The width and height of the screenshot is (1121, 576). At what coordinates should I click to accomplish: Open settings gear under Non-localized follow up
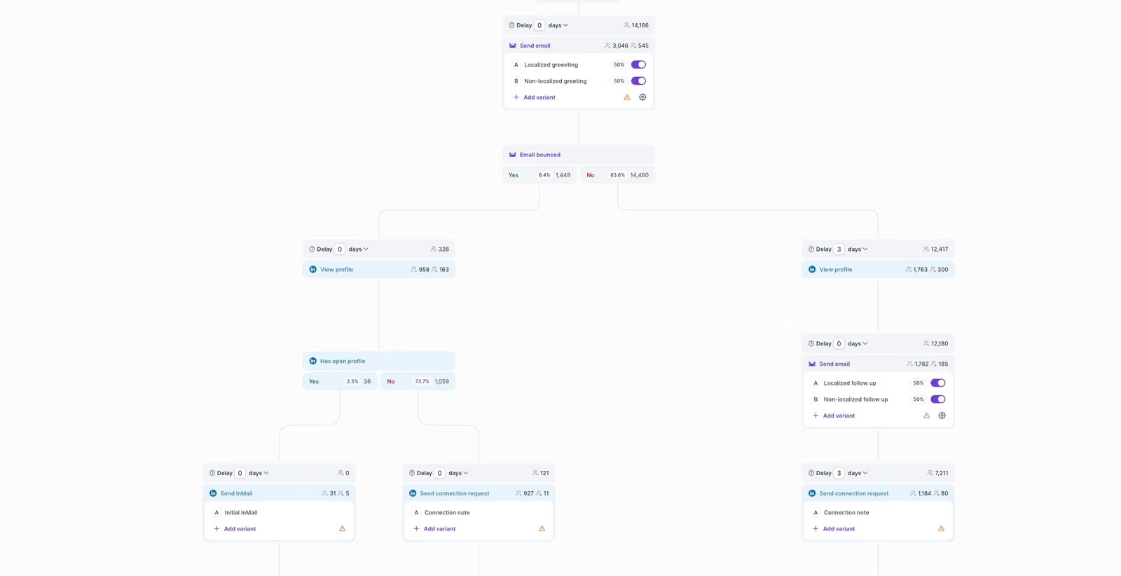point(942,416)
